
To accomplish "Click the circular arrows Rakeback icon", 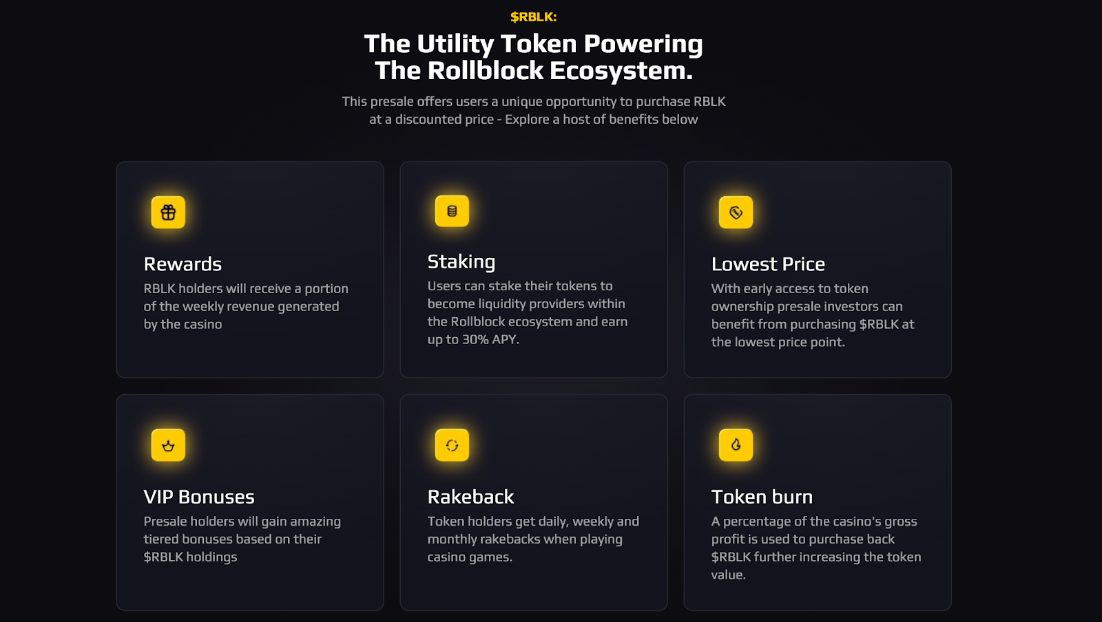I will (x=452, y=445).
